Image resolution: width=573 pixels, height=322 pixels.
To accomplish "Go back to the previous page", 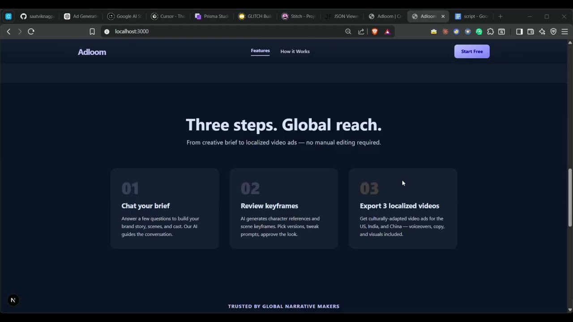I will [9, 31].
